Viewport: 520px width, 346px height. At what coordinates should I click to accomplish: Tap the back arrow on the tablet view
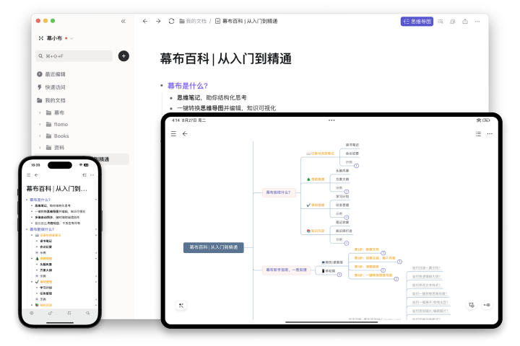tap(185, 133)
